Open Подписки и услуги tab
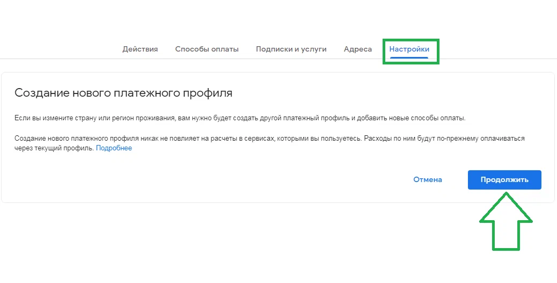 click(291, 49)
